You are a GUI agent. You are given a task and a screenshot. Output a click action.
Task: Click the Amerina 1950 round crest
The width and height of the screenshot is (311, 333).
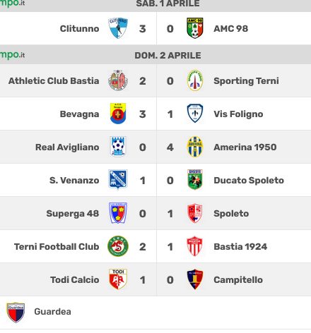point(195,147)
